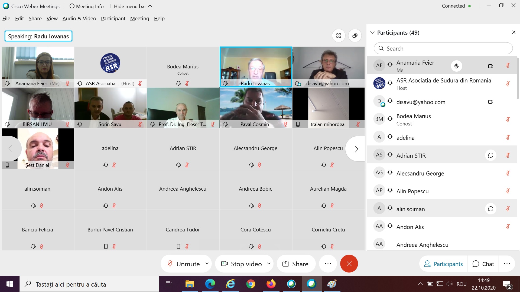Click red leave meeting button
This screenshot has height=292, width=520.
point(349,264)
